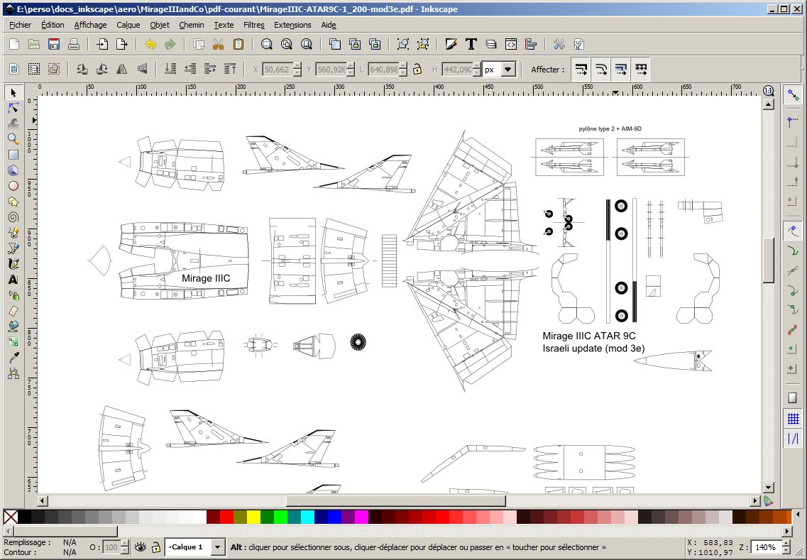The height and width of the screenshot is (560, 807).
Task: Click the no-color X swatch
Action: [11, 517]
